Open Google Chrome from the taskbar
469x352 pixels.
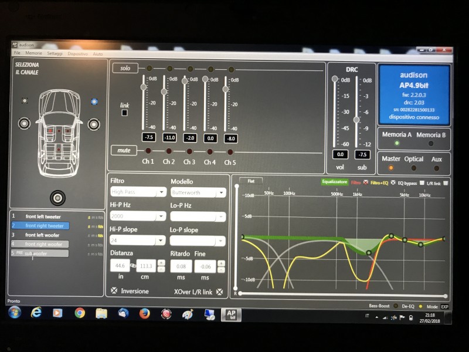pos(80,313)
